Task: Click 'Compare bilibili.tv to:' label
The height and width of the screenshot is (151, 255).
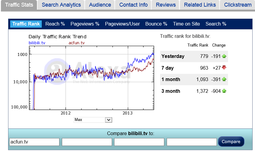Action: 131,134
